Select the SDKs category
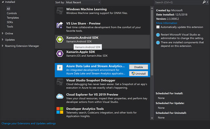 coord(10,22)
